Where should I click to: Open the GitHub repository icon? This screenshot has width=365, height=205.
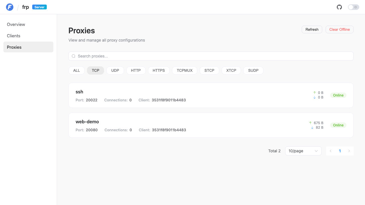coord(339,7)
